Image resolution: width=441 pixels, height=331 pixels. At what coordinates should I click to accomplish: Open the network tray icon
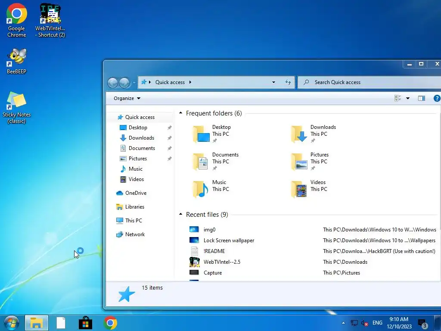(x=354, y=323)
